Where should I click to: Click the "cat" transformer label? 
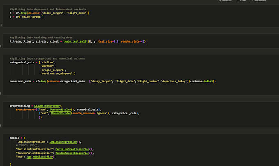pos(44,114)
